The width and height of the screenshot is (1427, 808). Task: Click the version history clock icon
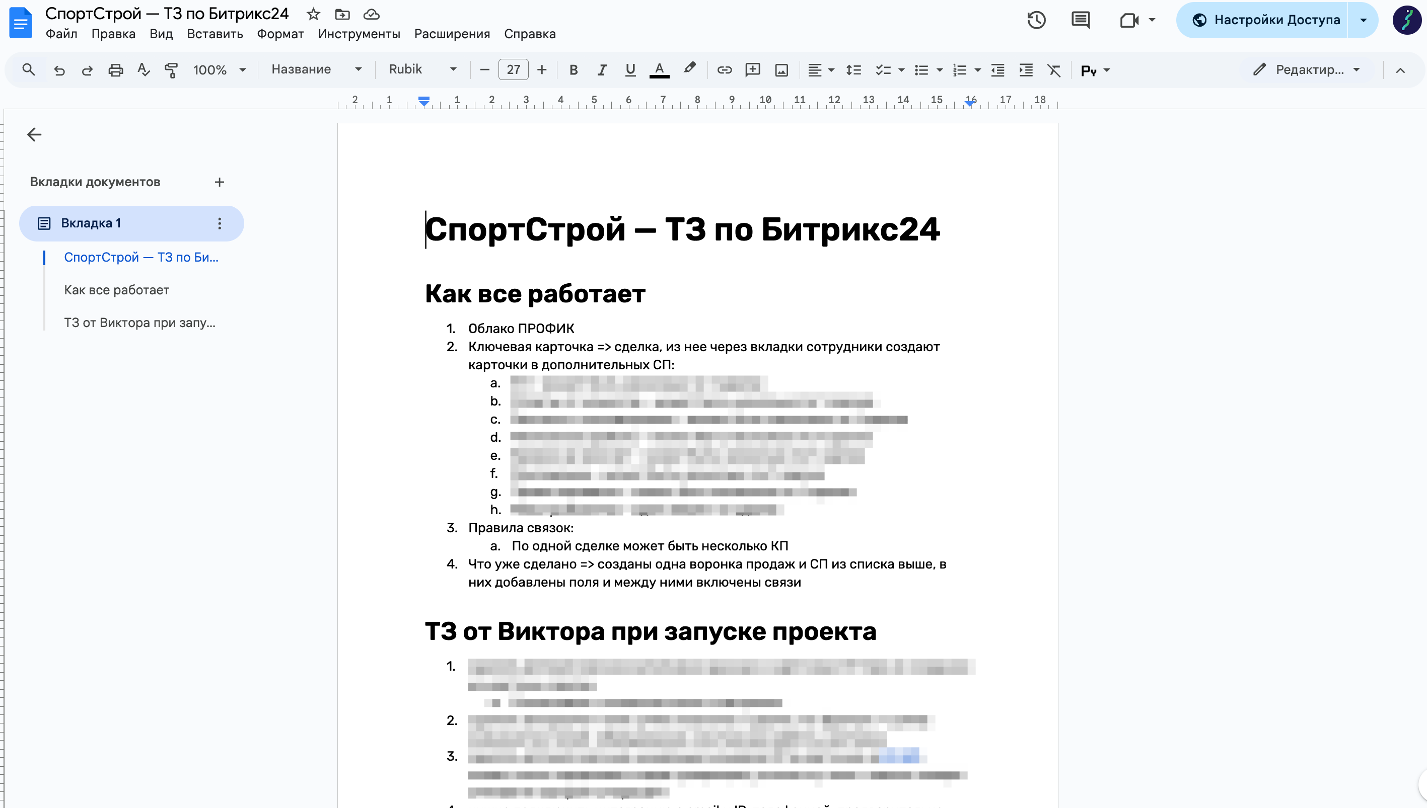(x=1036, y=21)
